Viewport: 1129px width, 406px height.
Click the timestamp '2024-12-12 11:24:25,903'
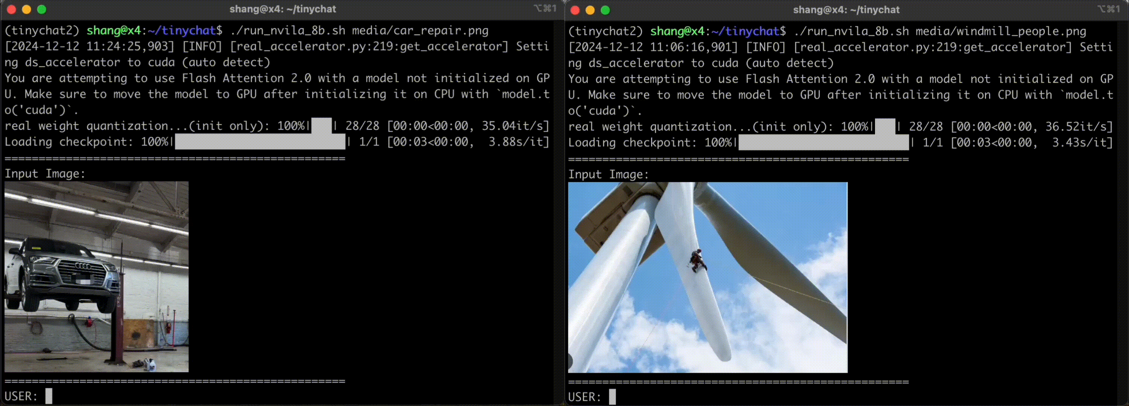tap(90, 46)
